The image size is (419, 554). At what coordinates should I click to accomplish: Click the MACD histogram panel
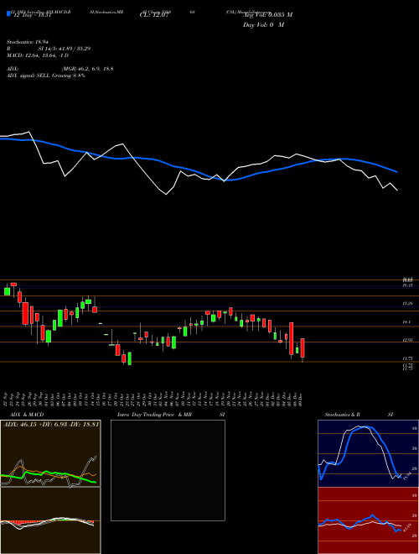tap(51, 520)
